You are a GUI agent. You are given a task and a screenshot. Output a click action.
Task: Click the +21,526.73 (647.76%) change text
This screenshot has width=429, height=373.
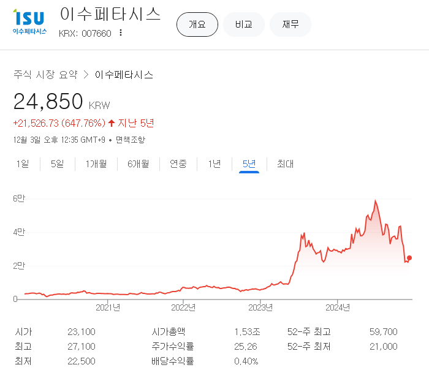click(59, 123)
